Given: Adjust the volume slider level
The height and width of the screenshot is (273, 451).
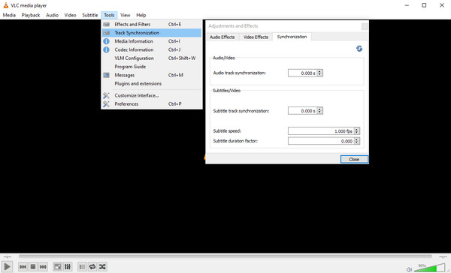Looking at the screenshot, I should (x=429, y=268).
